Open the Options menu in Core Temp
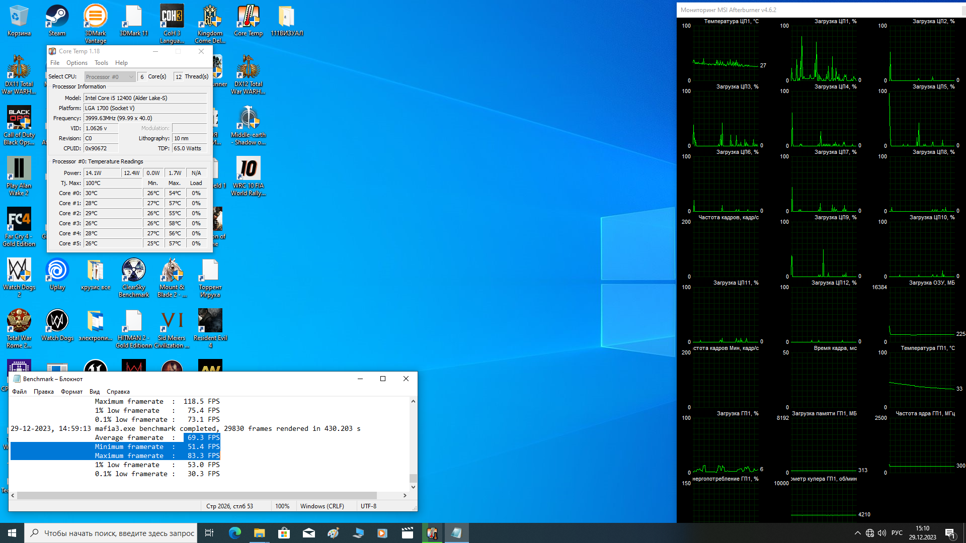The height and width of the screenshot is (543, 966). point(76,63)
